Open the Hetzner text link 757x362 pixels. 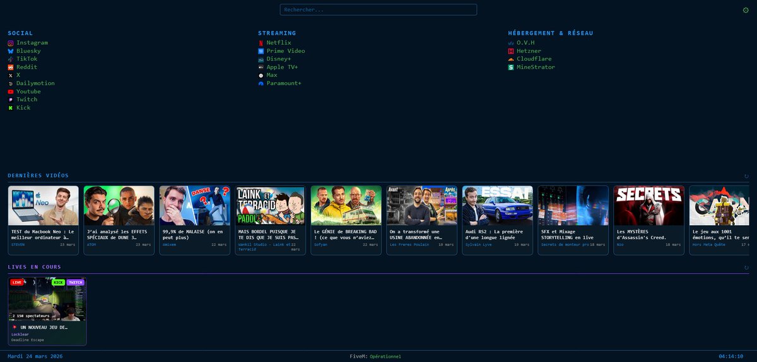[529, 51]
